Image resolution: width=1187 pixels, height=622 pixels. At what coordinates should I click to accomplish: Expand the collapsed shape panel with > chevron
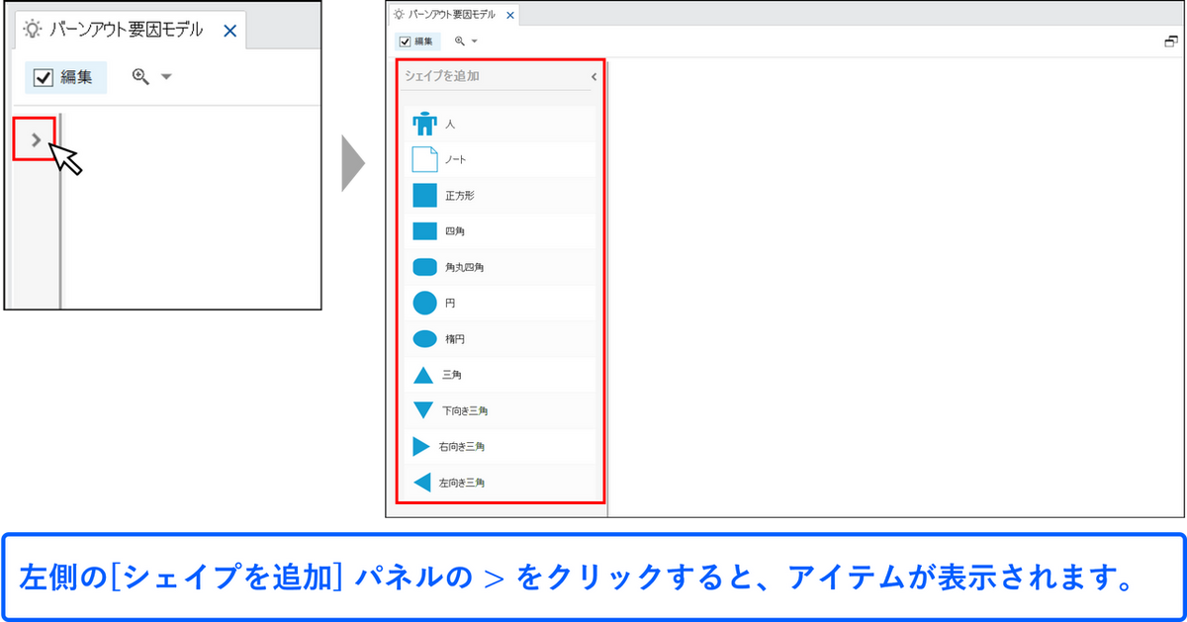pos(36,139)
